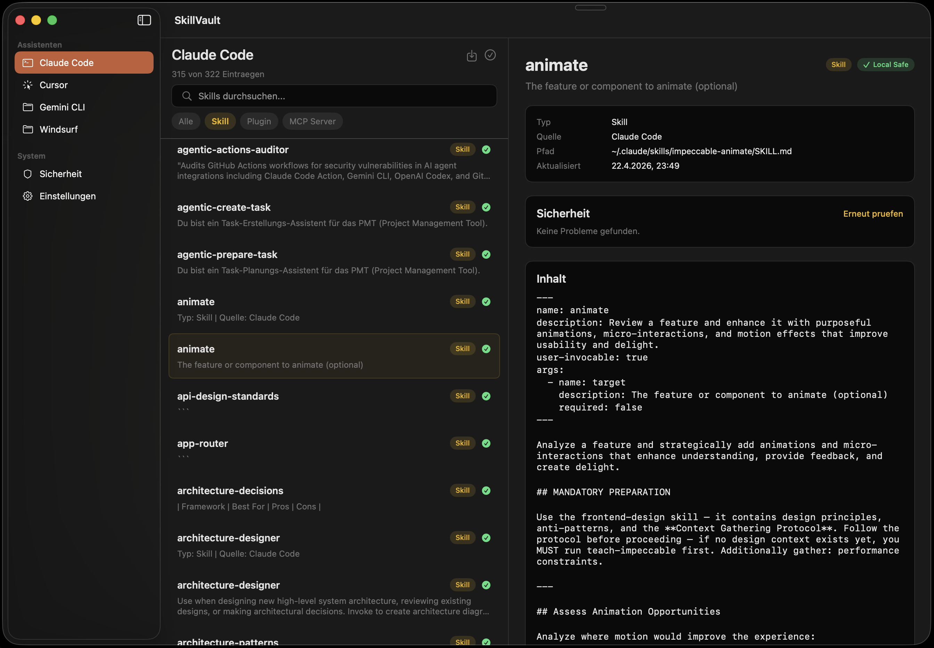Select the Skill filter tab

coord(220,121)
